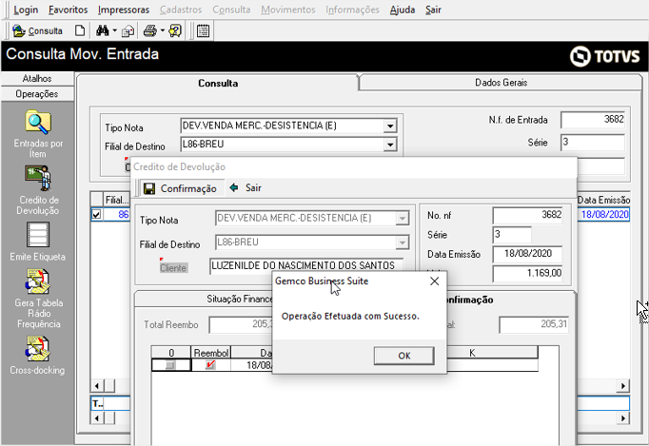Click the Confirmação save disk icon
Screen dimensions: 649x446
coord(149,188)
